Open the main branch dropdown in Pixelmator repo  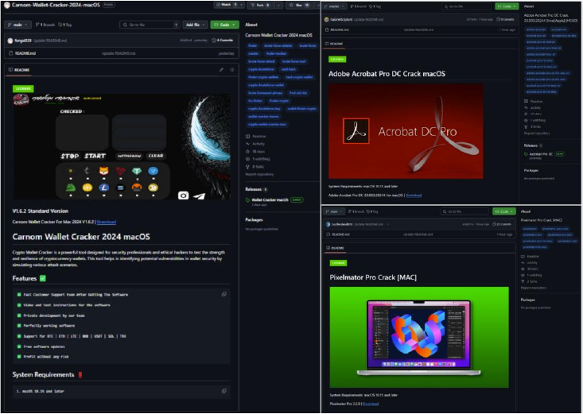tap(334, 211)
